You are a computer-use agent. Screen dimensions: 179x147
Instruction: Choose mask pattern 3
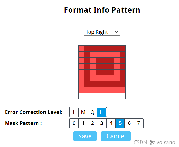[x=102, y=123]
